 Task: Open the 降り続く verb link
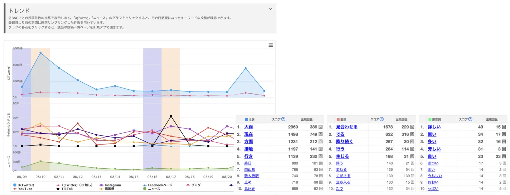344,142
